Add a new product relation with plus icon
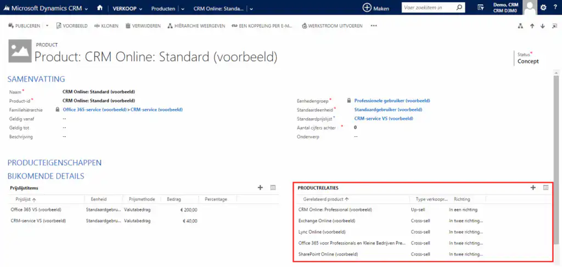Viewport: 562px width, 267px height. click(x=533, y=188)
